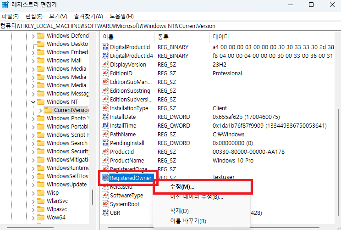Click the RegisteredOwner string value icon

(x=105, y=178)
